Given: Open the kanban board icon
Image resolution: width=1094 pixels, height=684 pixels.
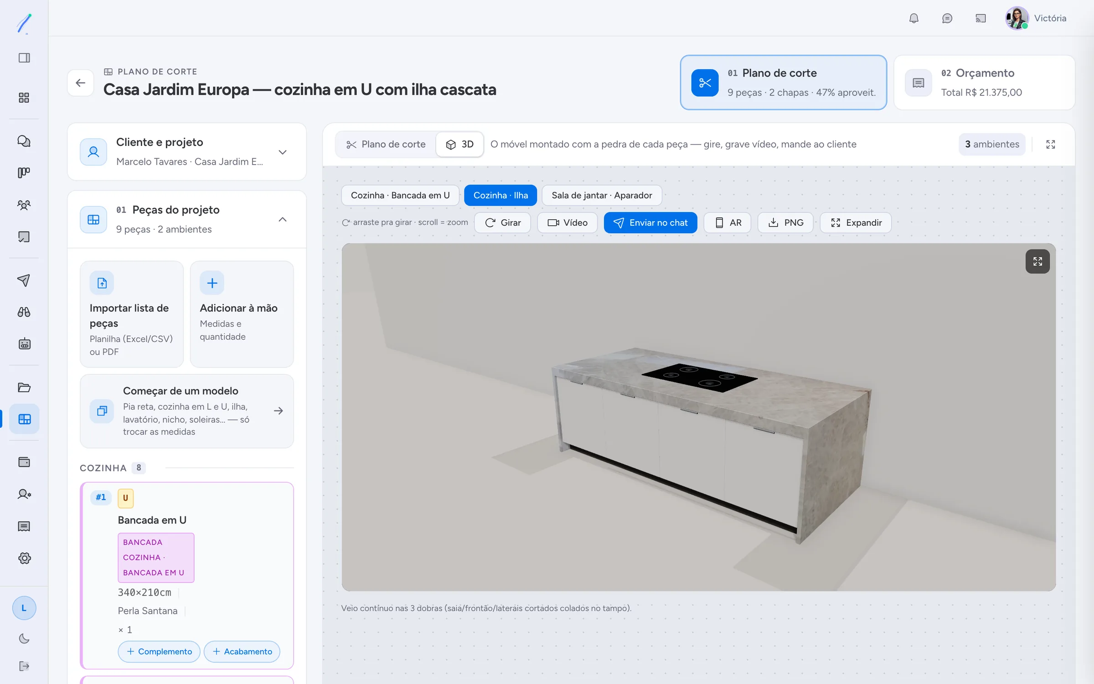Looking at the screenshot, I should click(x=24, y=173).
